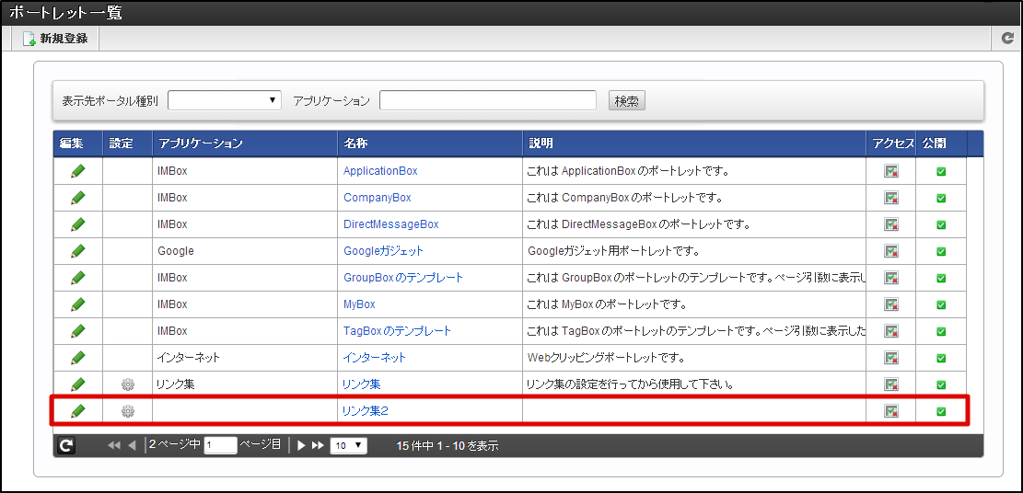Screen dimensions: 1023x493
Task: Open access rights icon for TagBoxのテンプレート
Action: pyautogui.click(x=891, y=331)
